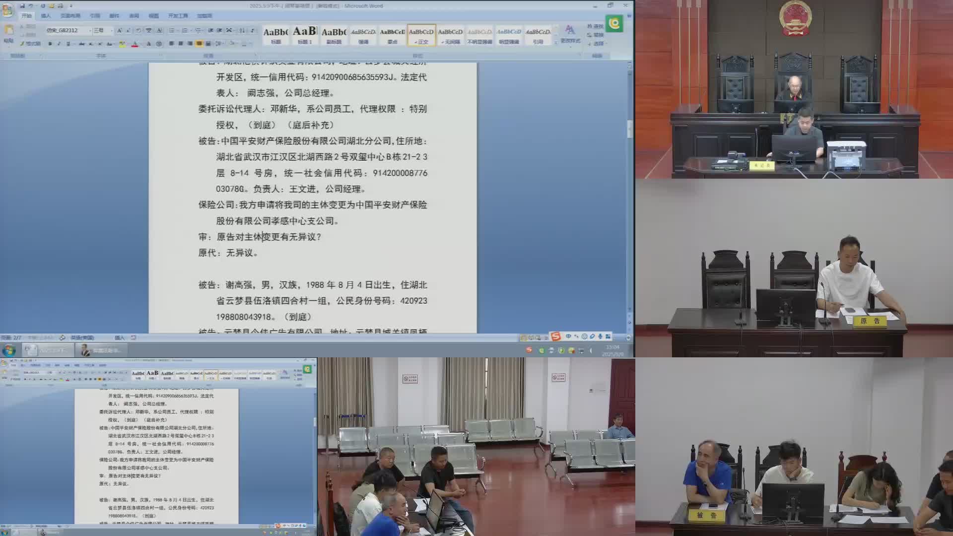
Task: Open the Line Spacing dropdown
Action: tap(219, 44)
